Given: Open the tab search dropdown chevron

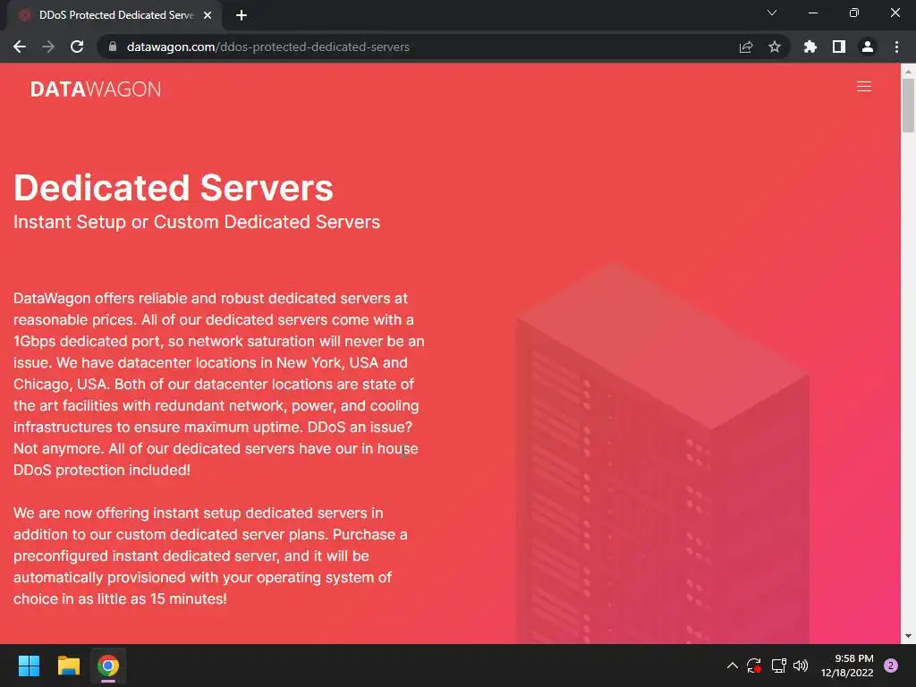Looking at the screenshot, I should pos(772,13).
